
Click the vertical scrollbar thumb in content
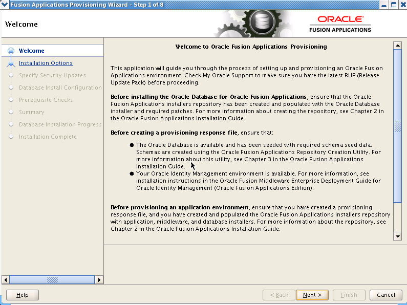click(397, 126)
